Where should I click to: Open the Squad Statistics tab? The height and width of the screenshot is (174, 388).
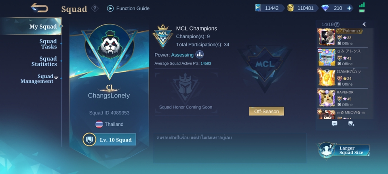(44, 61)
